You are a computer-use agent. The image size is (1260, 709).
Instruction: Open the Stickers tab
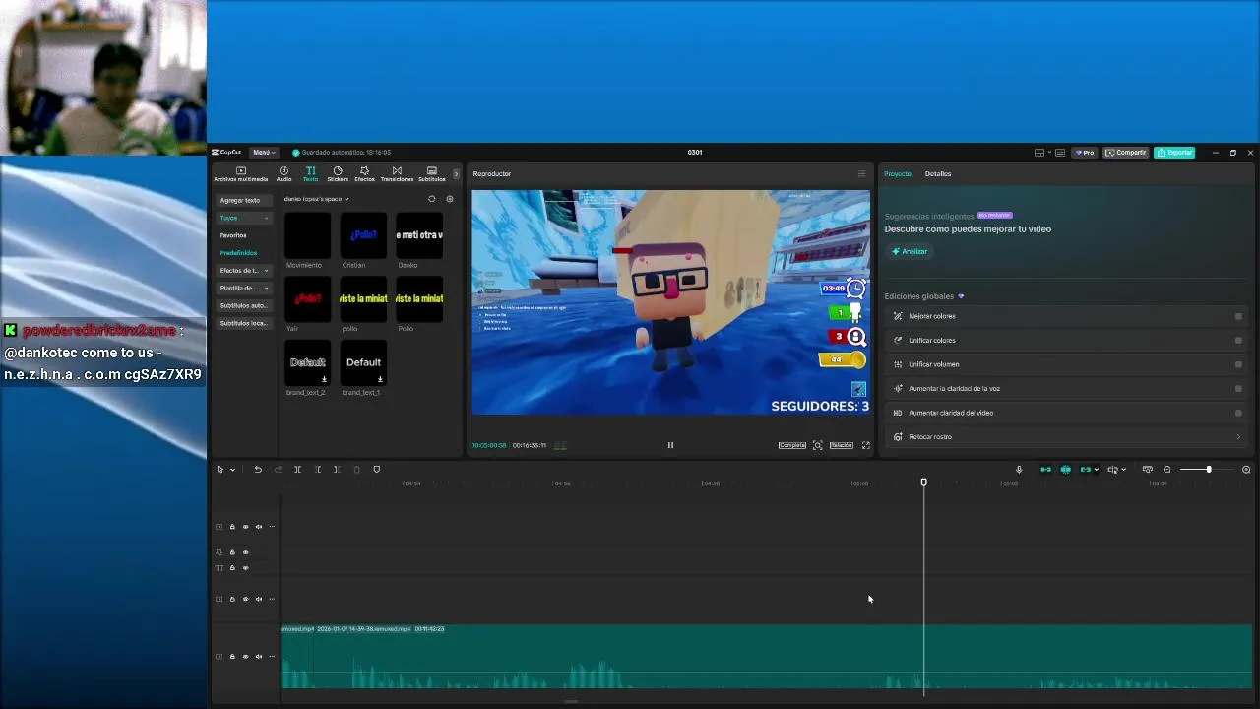pyautogui.click(x=338, y=174)
